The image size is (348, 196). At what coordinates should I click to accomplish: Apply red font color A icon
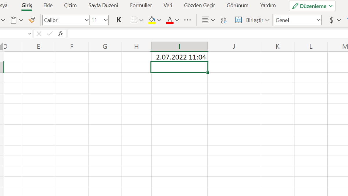[x=170, y=20]
